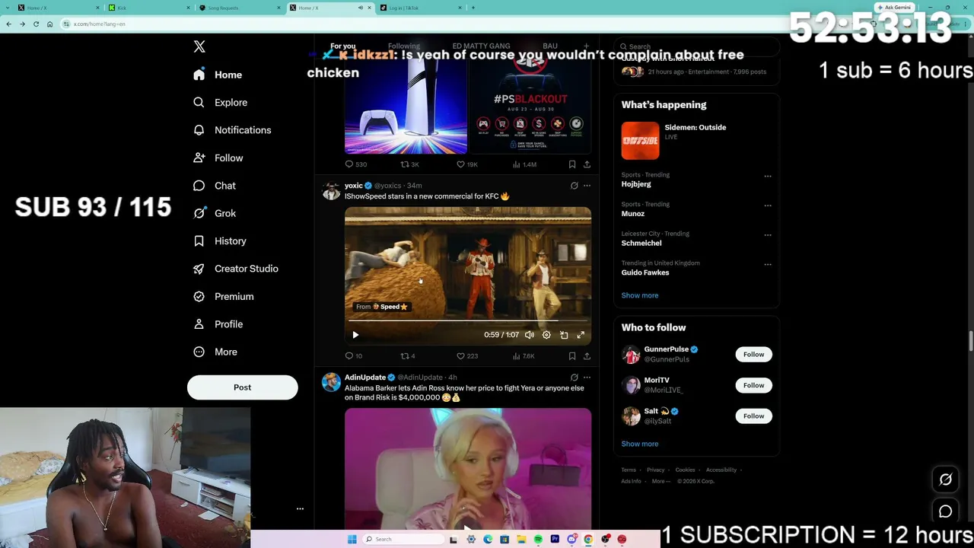Open the floating Grok button
This screenshot has width=974, height=548.
(x=945, y=479)
